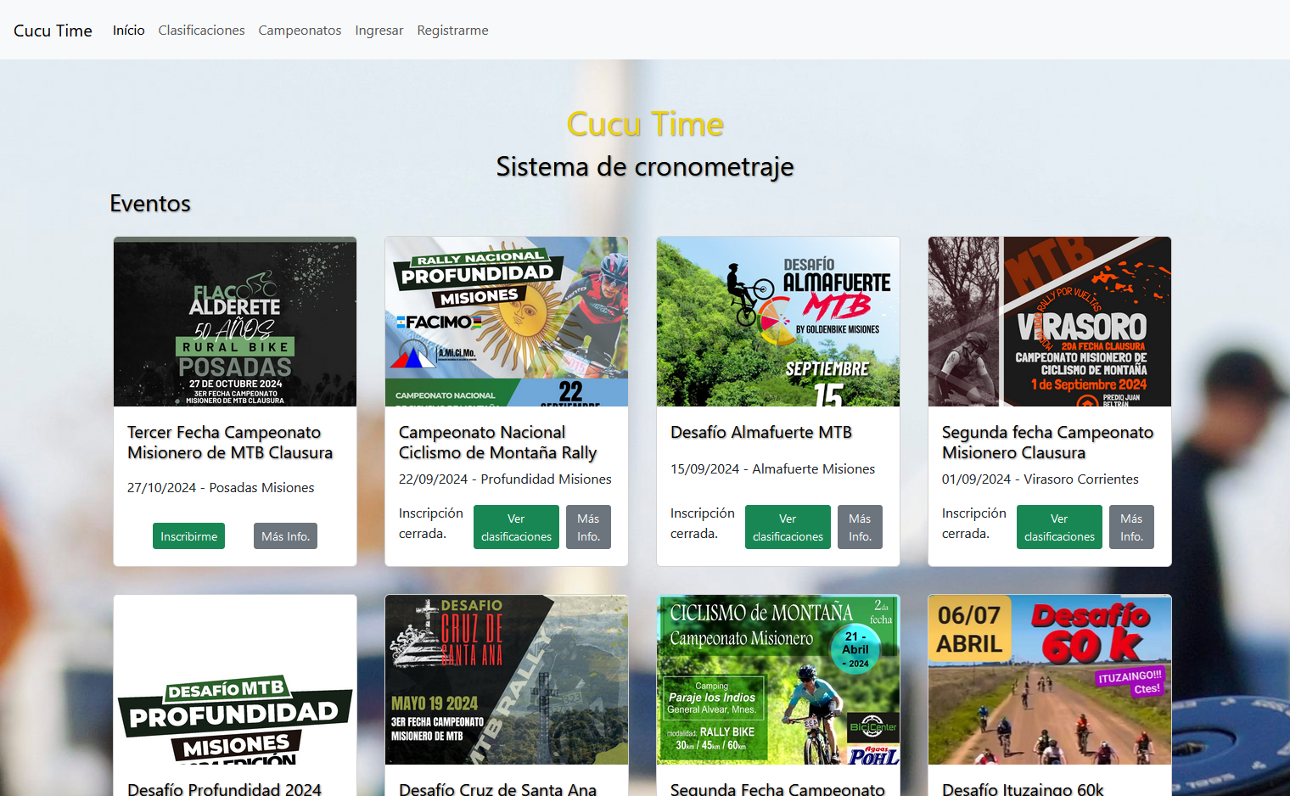1290x796 pixels.
Task: Click title Tercer Fecha Campeonato Misionero
Action: pos(230,442)
